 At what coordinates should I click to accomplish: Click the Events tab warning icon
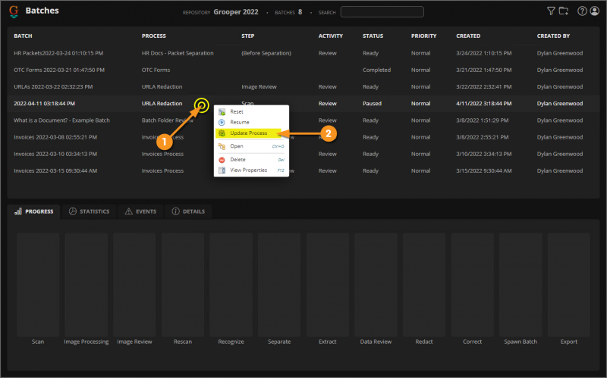tap(128, 211)
